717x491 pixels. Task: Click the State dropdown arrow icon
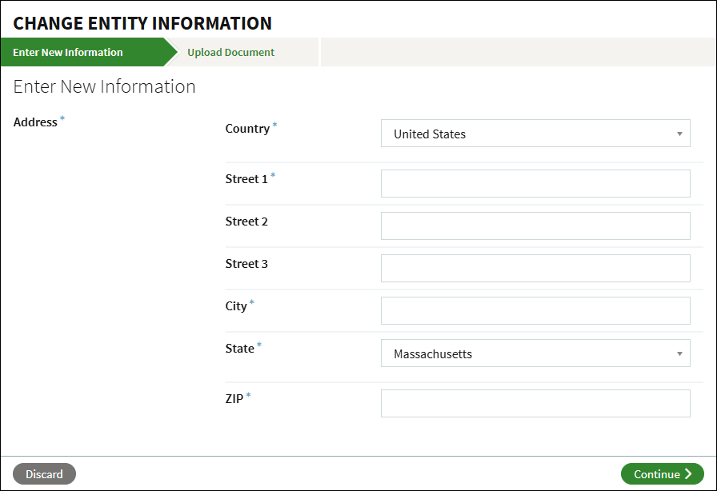point(679,353)
